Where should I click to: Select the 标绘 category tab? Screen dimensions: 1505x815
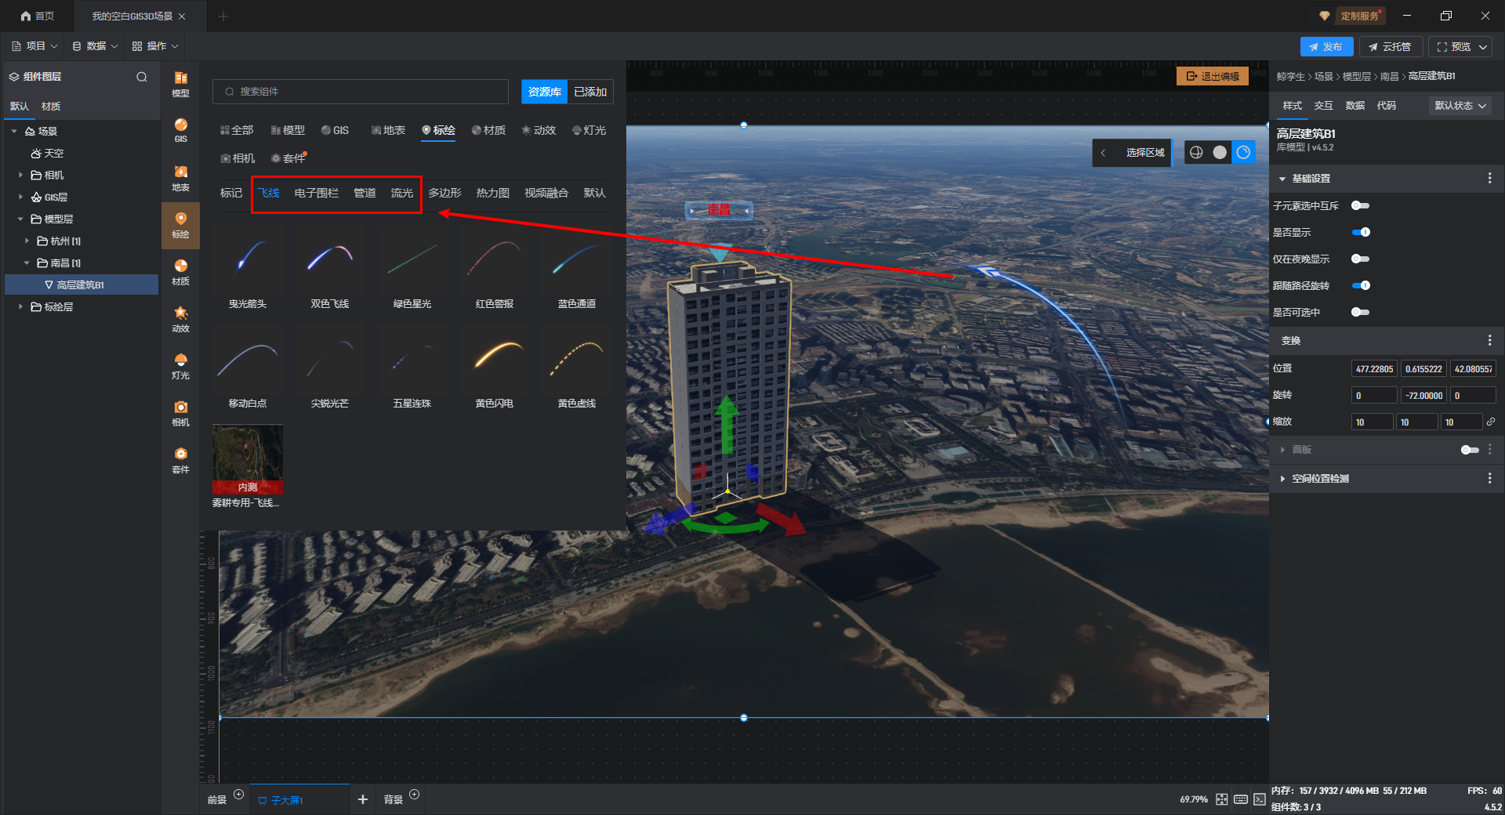[x=438, y=130]
